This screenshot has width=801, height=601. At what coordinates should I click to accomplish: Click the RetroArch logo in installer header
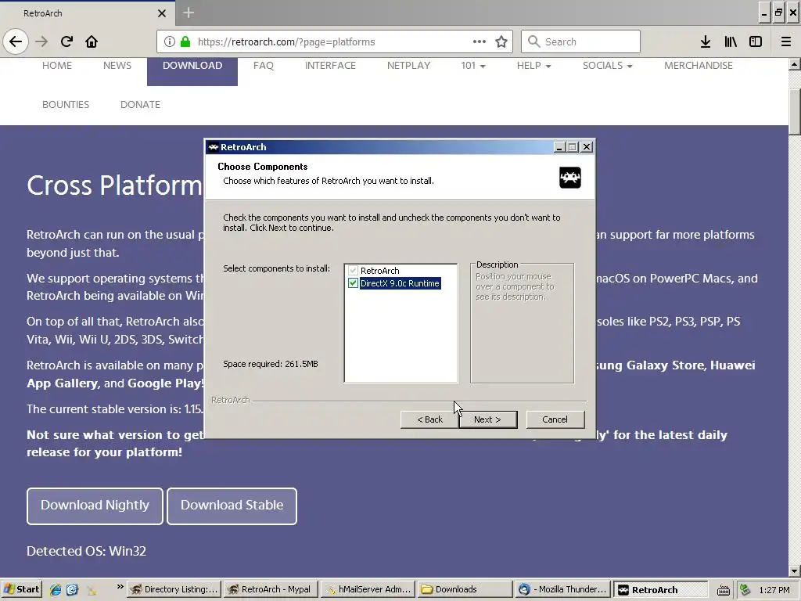[570, 178]
